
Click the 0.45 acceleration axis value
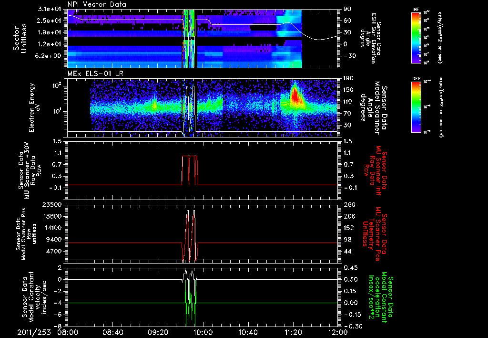point(350,267)
